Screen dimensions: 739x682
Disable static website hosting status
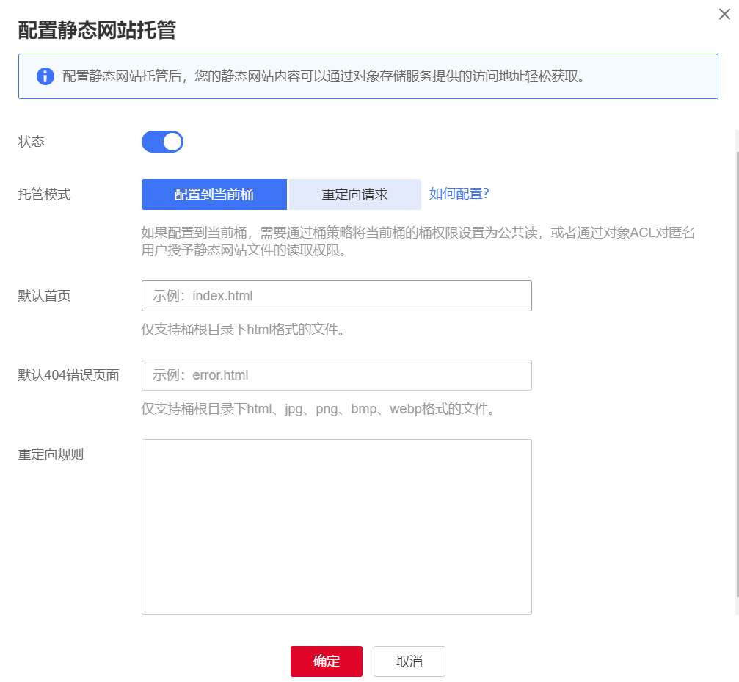162,141
